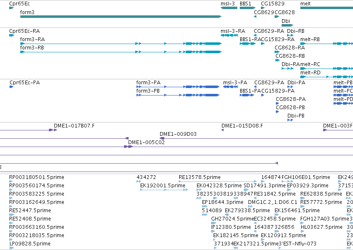Select the form3-PA protein feature
Screen dimensions: 353x250
pyautogui.click(x=178, y=87)
